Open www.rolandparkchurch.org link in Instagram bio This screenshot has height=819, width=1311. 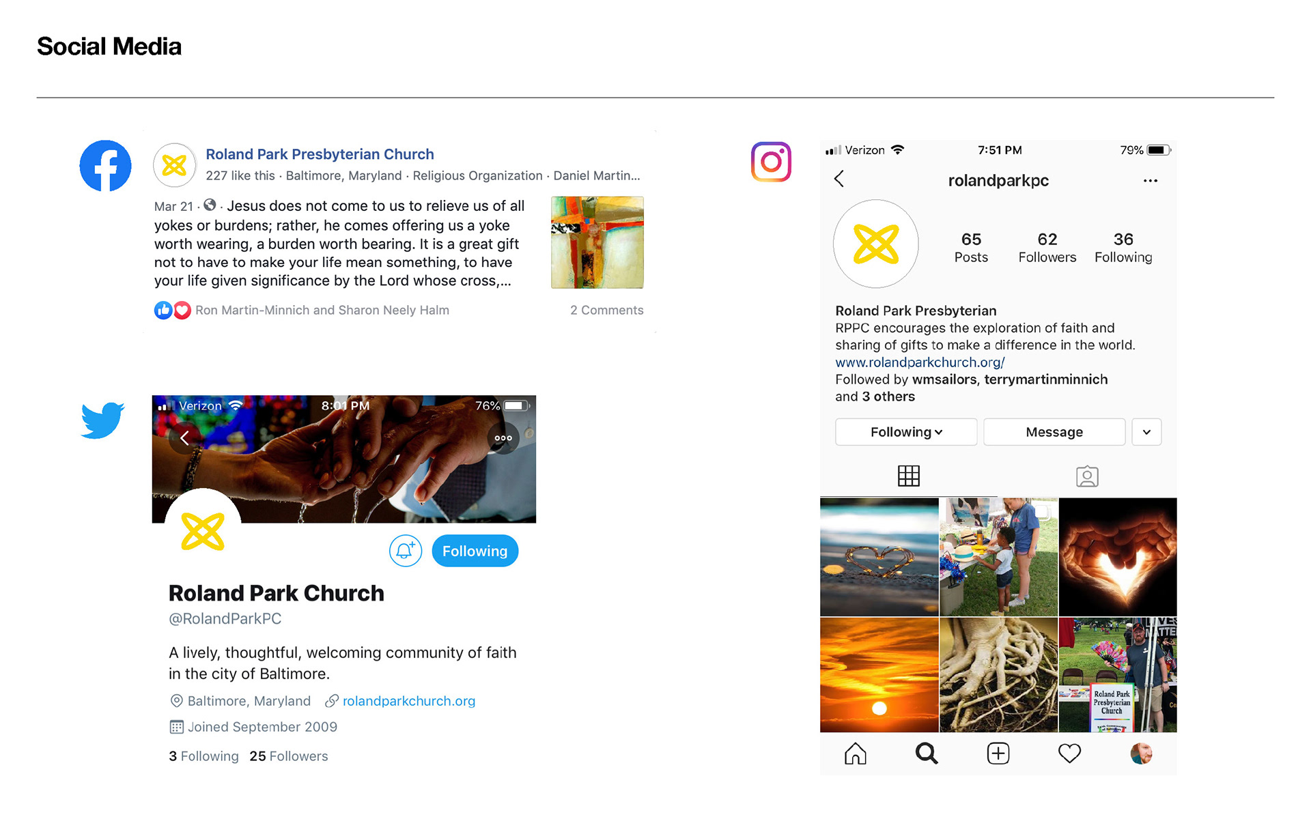[x=920, y=362]
